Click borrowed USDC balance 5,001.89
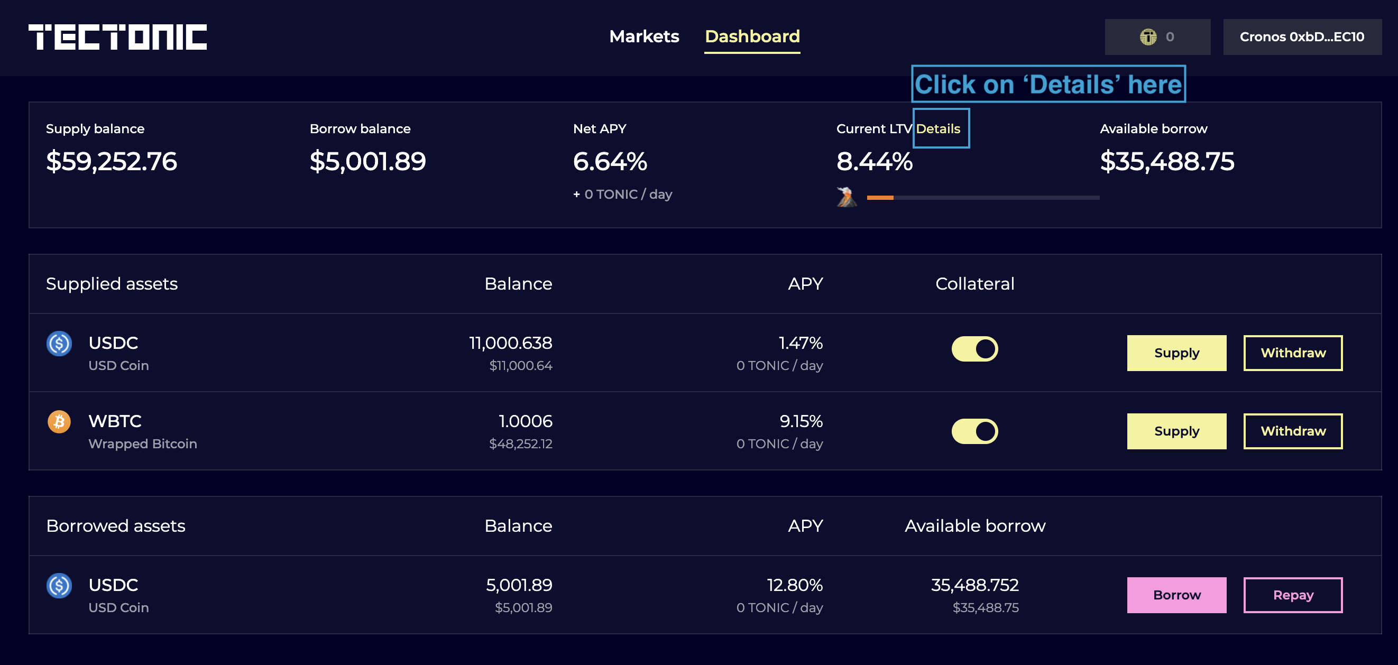The image size is (1398, 665). coord(519,585)
